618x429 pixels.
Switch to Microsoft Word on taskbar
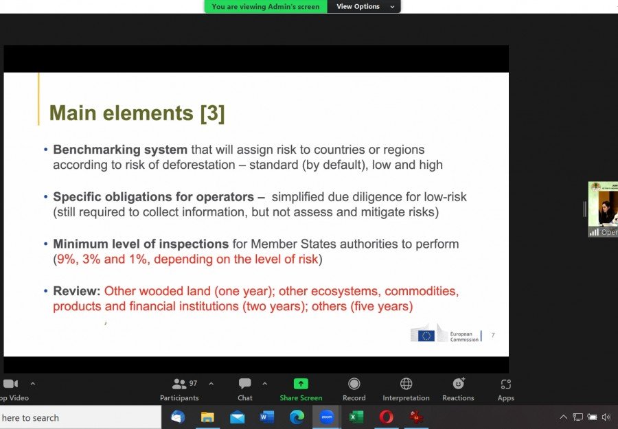click(267, 417)
